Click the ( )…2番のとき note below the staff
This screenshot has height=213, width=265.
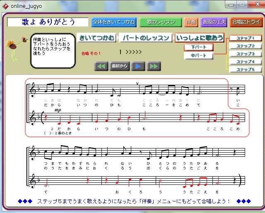click(58, 133)
